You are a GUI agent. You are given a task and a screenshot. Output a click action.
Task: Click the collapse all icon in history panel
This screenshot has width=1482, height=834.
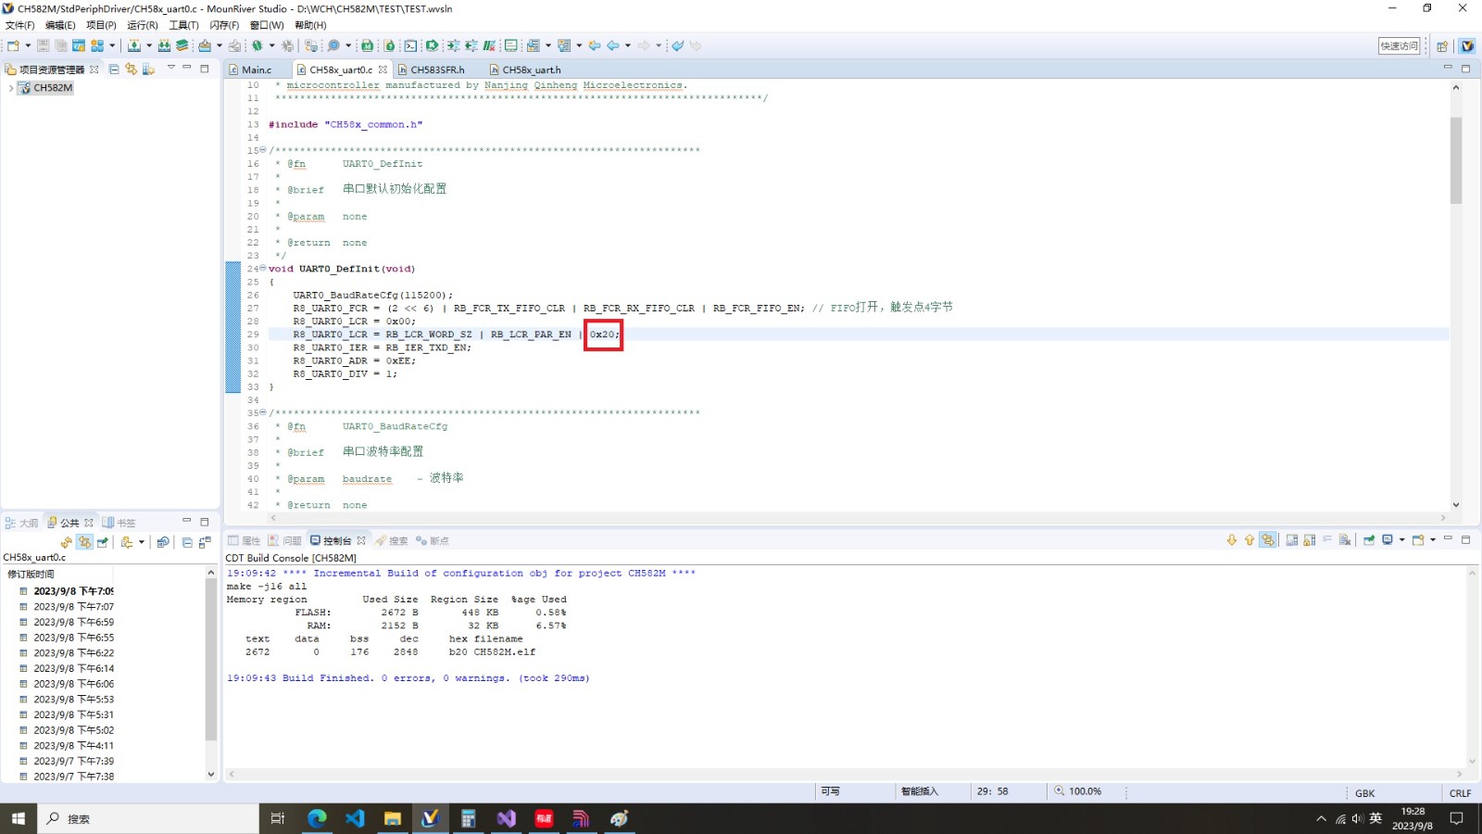click(x=187, y=543)
